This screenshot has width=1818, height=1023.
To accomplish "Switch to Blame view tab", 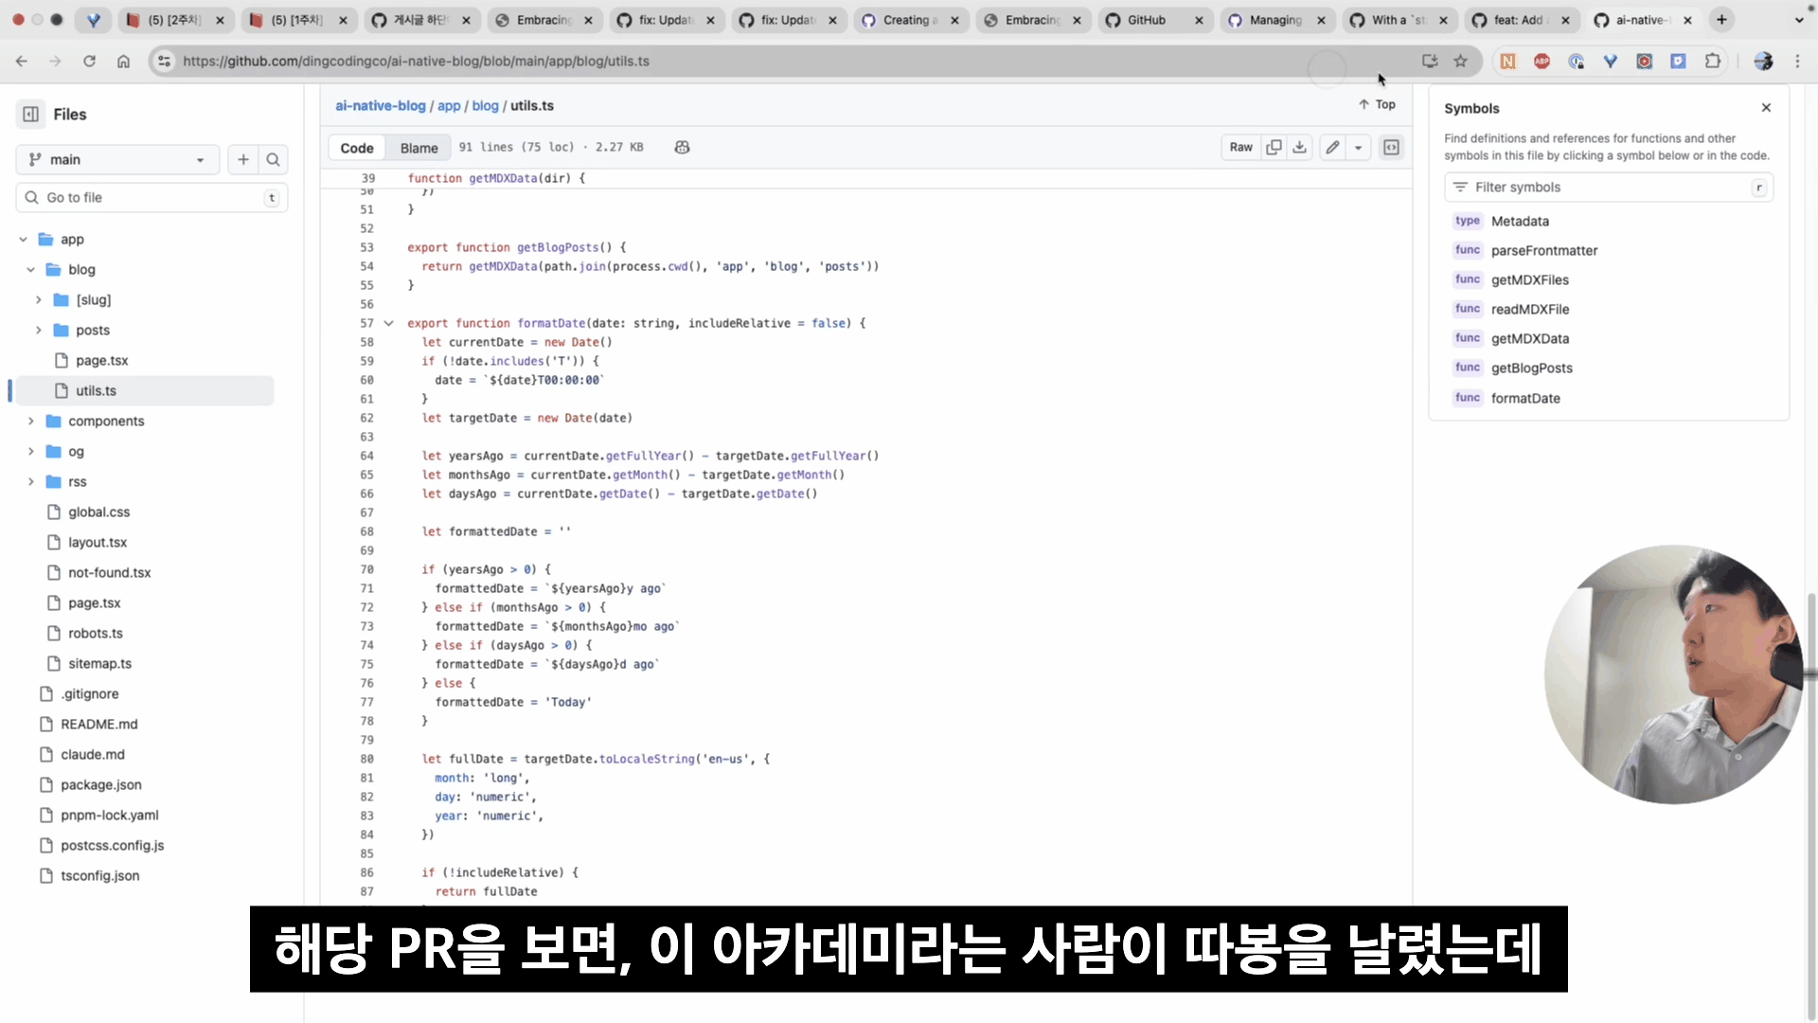I will tap(419, 148).
